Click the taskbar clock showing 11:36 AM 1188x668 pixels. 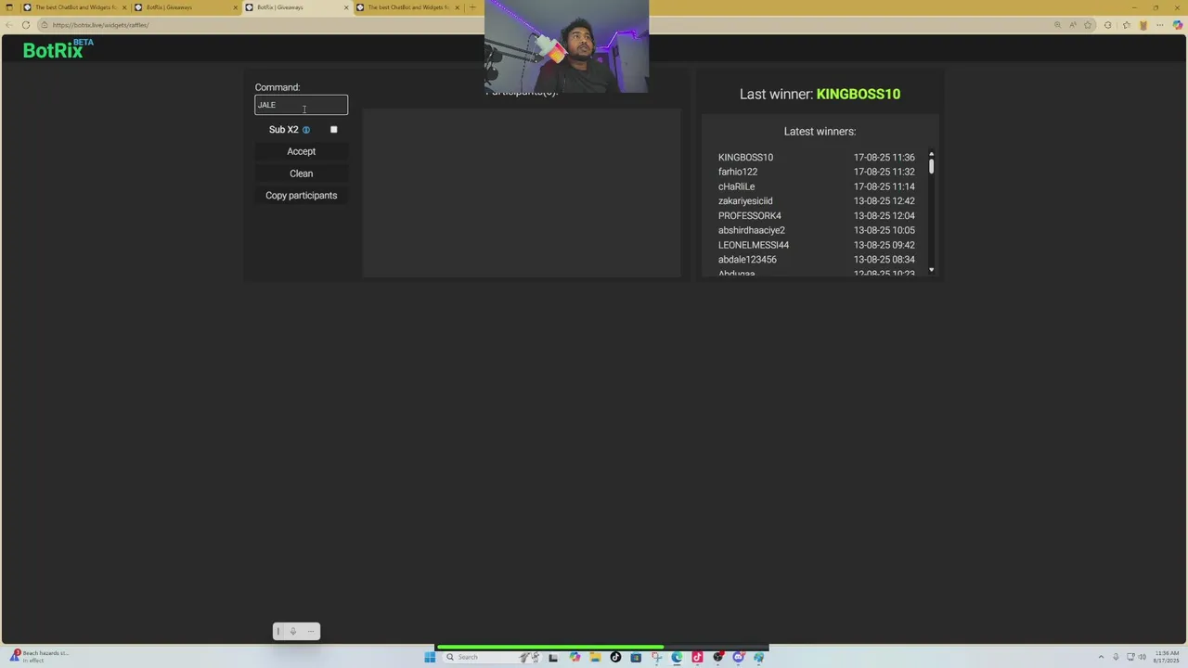[1167, 657]
